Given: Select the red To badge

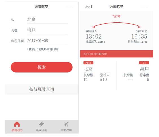Looking at the screenshot, I should pyautogui.click(x=144, y=63).
